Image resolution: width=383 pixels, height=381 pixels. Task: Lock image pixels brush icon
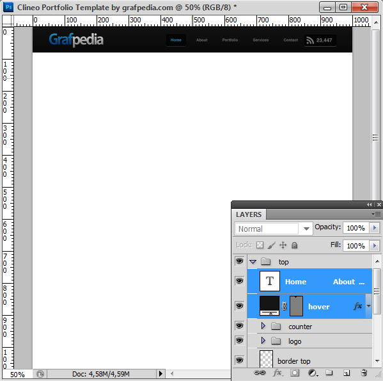[271, 245]
